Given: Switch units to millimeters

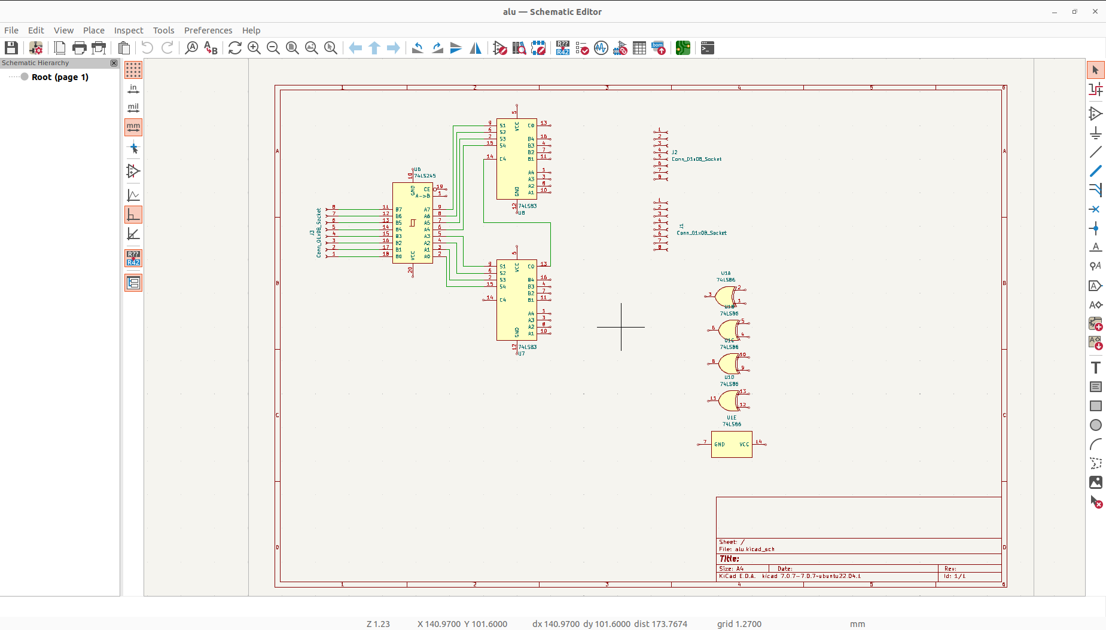Looking at the screenshot, I should (x=133, y=127).
